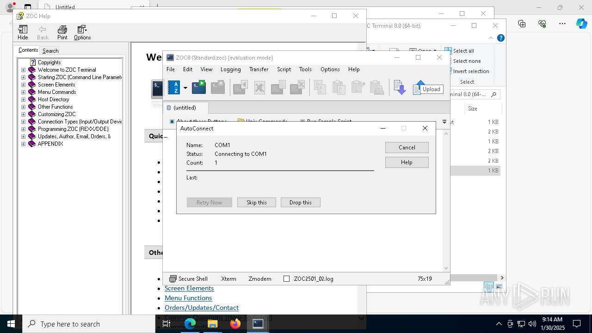Click Back arrow in ZOC Help toolbar
The image size is (592, 333).
click(x=43, y=33)
